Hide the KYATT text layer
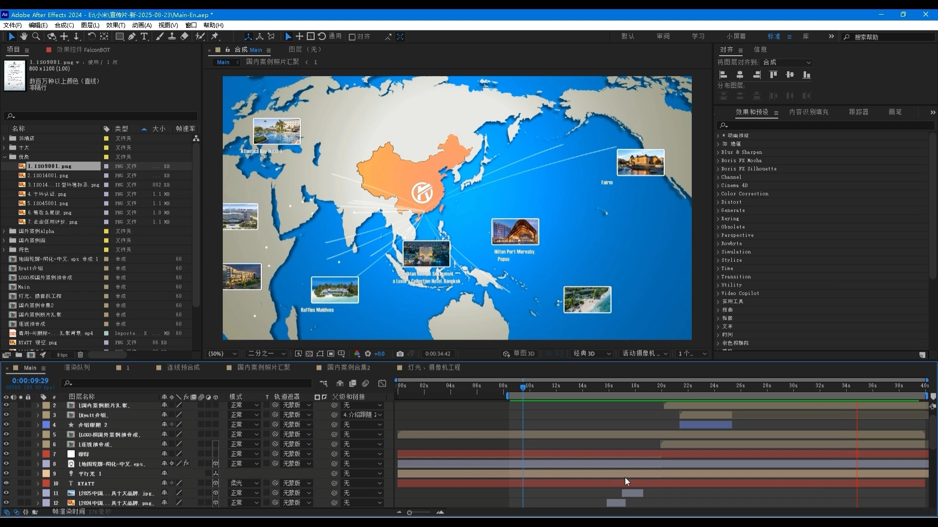938x527 pixels. (x=6, y=483)
